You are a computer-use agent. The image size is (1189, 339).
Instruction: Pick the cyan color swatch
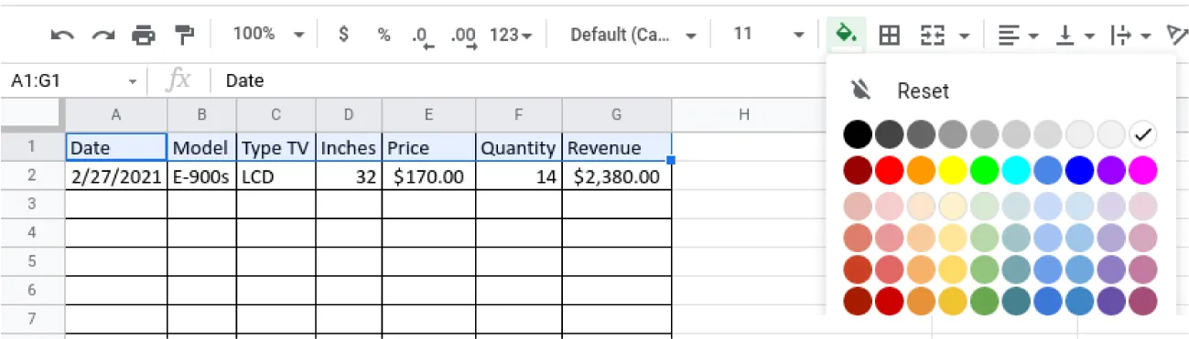(1016, 170)
